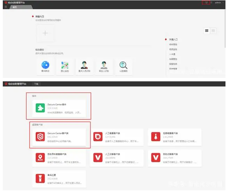
Task: Click the plus tile to add shortcut
Action: click(45, 33)
